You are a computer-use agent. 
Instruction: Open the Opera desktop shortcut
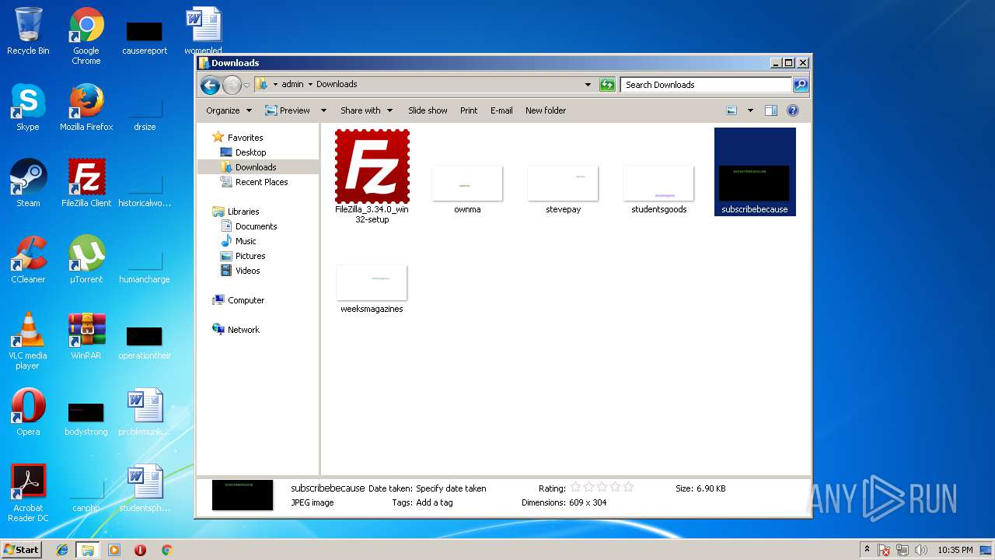28,412
